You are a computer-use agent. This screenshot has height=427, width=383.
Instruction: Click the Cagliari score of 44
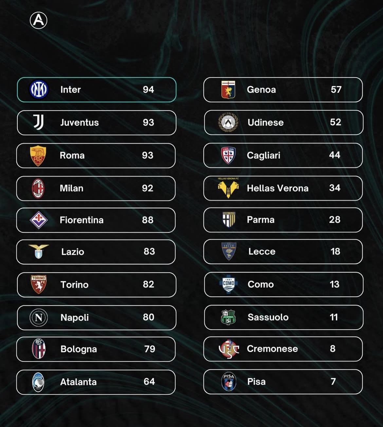[x=335, y=155]
